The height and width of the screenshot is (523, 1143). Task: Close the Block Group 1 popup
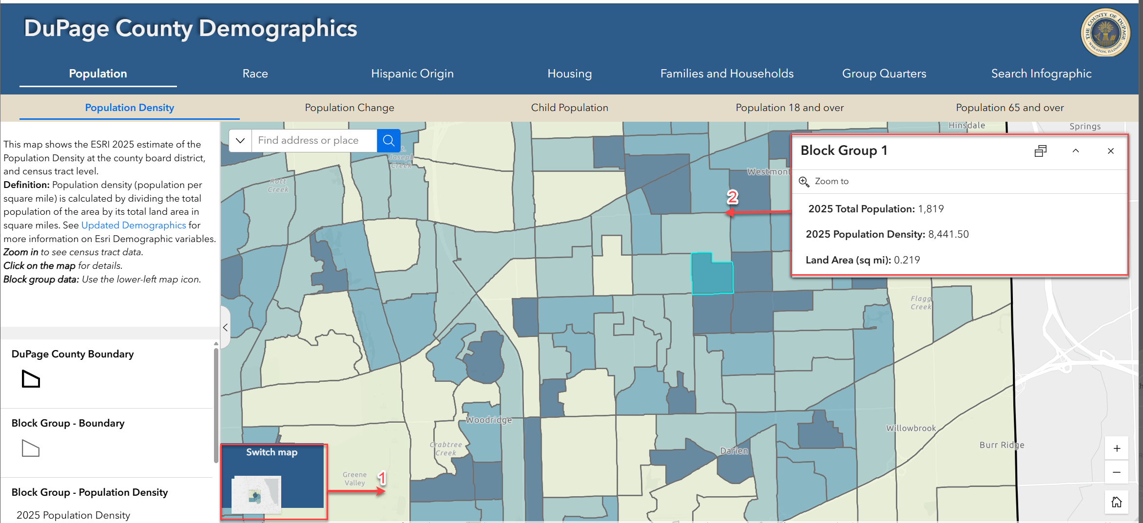pos(1110,151)
